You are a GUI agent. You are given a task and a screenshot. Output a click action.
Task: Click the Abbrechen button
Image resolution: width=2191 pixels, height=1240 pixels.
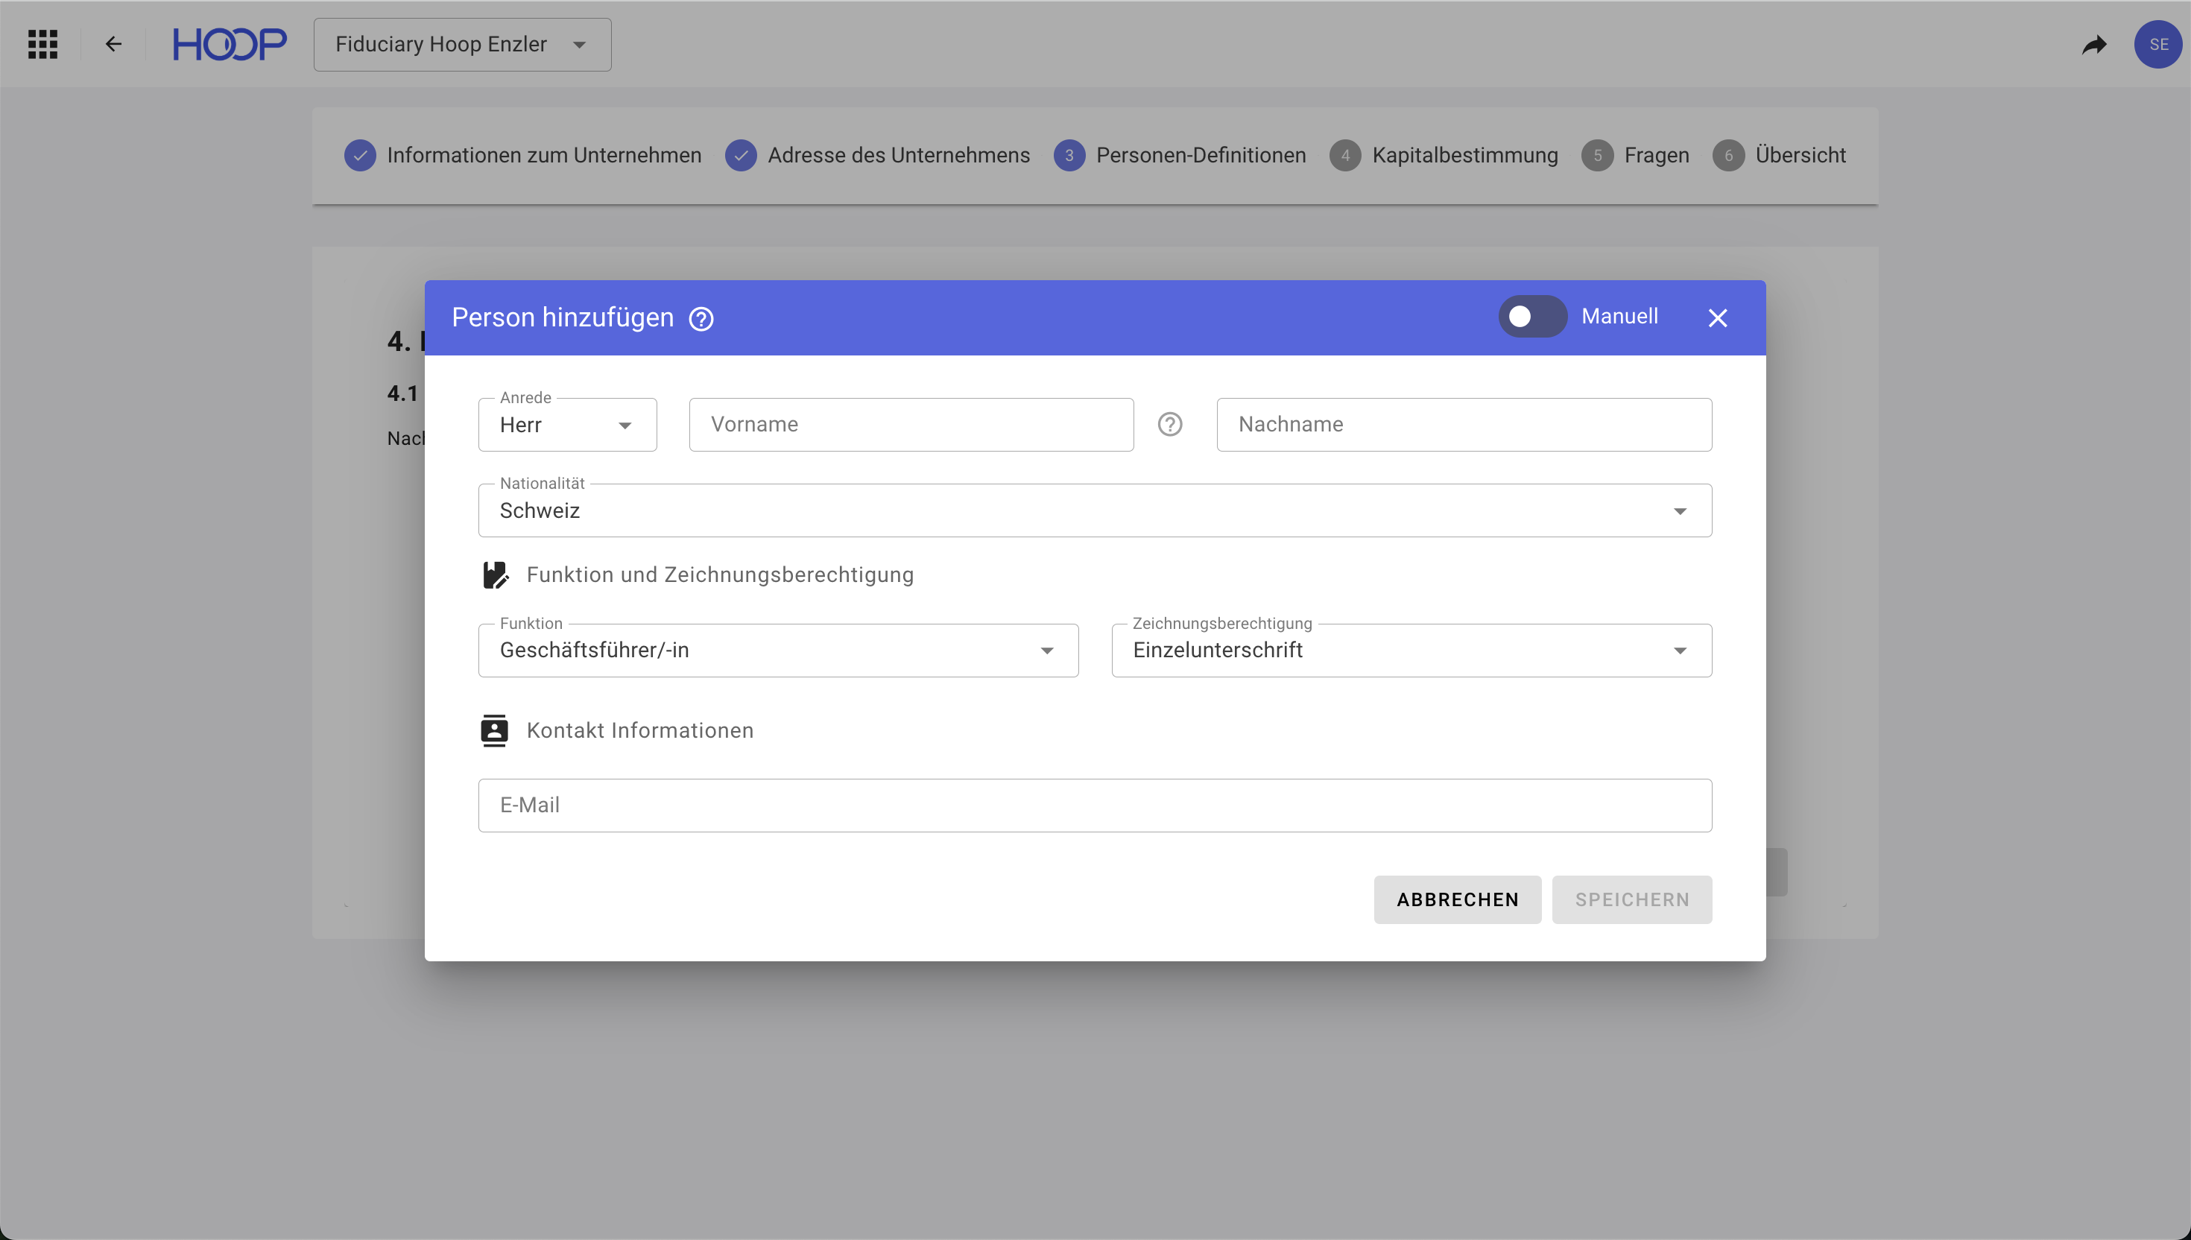(1457, 899)
